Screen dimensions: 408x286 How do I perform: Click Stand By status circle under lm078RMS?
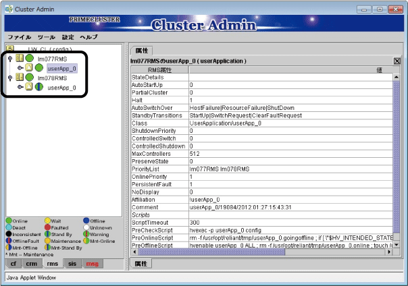39,88
